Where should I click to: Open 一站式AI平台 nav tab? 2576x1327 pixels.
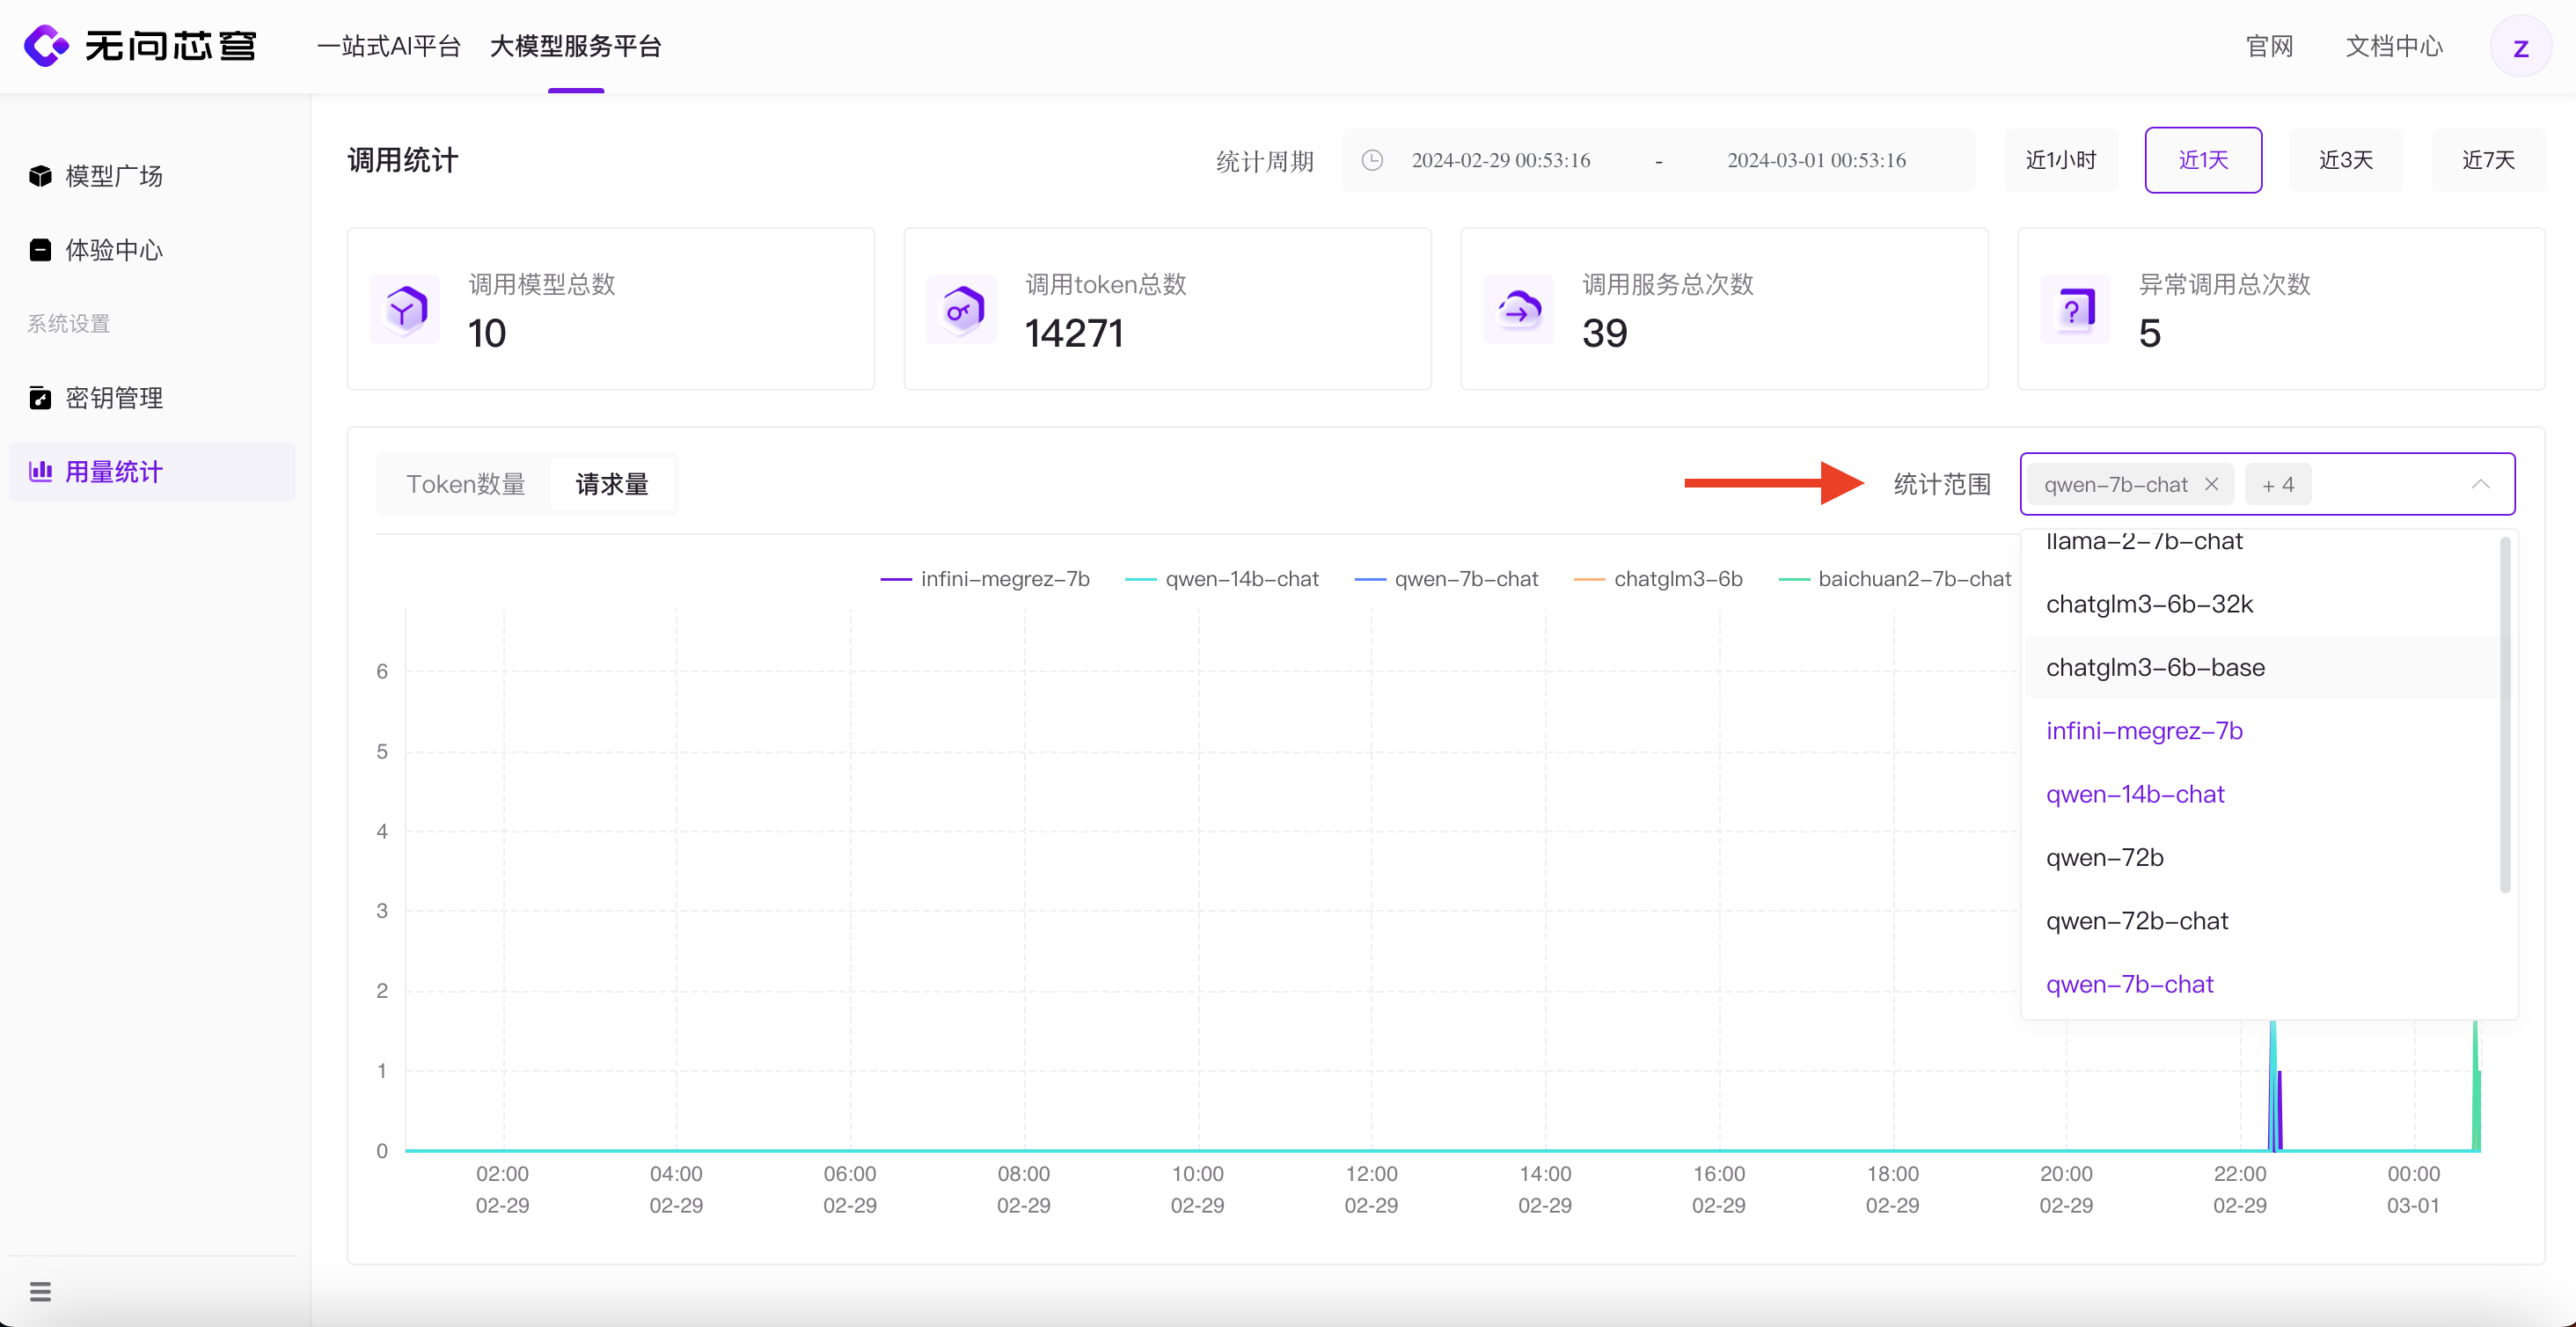[389, 46]
